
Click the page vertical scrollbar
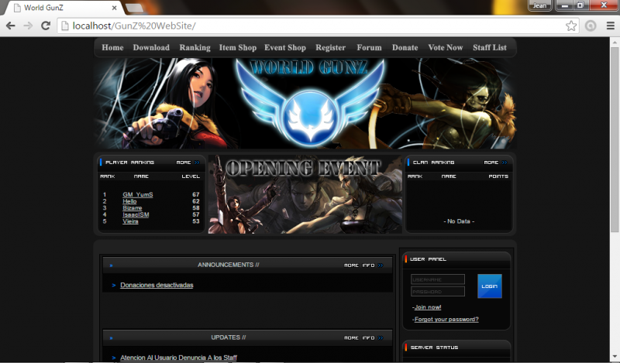tap(615, 139)
